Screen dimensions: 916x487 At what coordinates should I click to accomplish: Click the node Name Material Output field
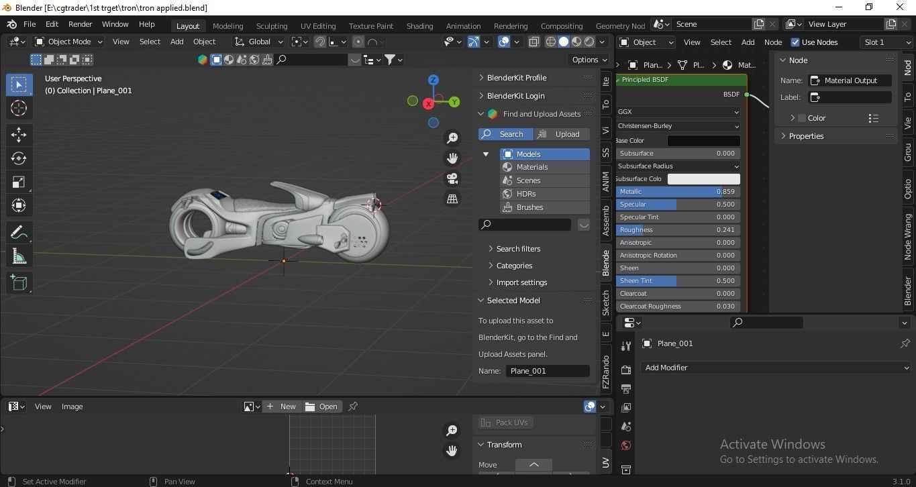pos(850,80)
